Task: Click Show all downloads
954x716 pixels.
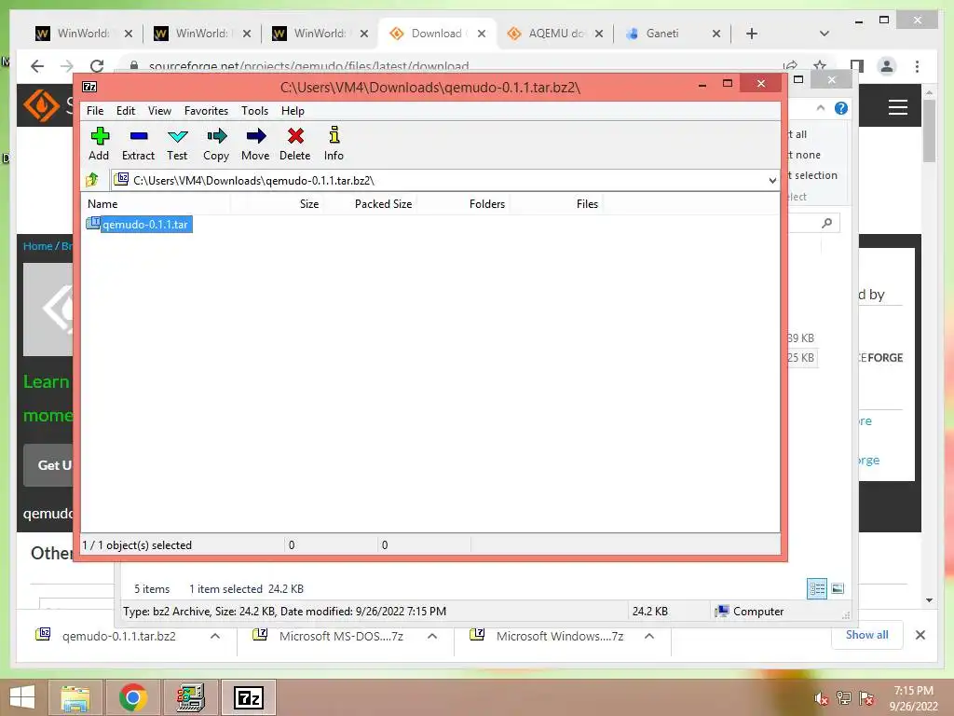Action: coord(867,635)
